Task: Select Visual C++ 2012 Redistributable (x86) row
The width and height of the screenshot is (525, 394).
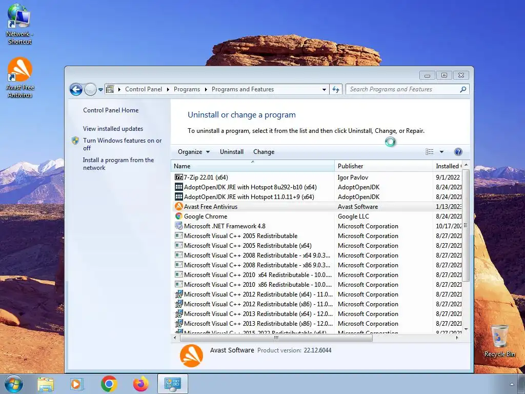Action: [317, 304]
